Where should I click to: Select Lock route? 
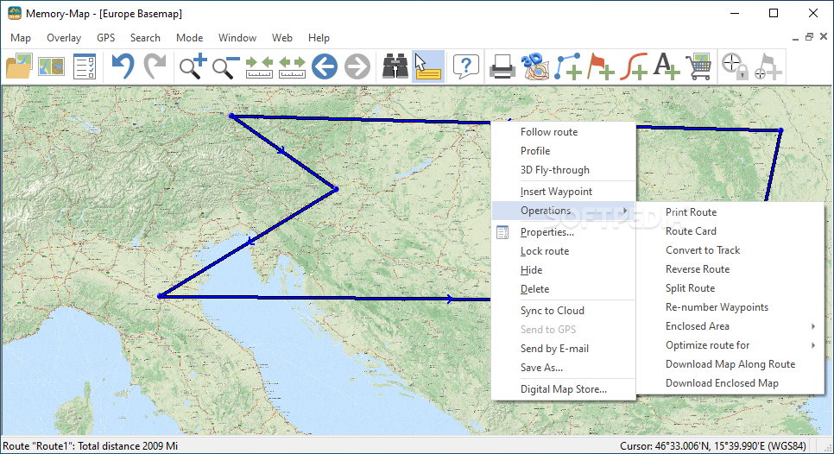(x=545, y=251)
